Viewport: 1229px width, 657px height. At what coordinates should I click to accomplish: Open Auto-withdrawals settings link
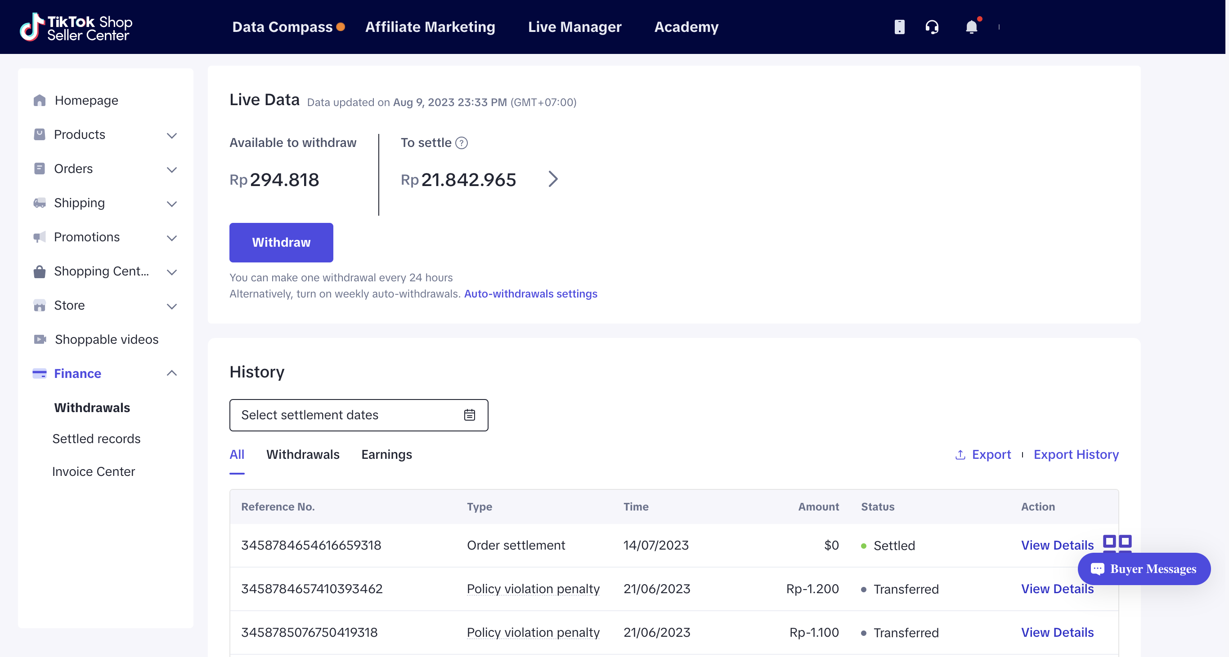coord(530,294)
